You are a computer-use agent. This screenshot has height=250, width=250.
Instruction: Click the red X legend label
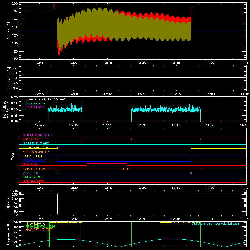54,6
